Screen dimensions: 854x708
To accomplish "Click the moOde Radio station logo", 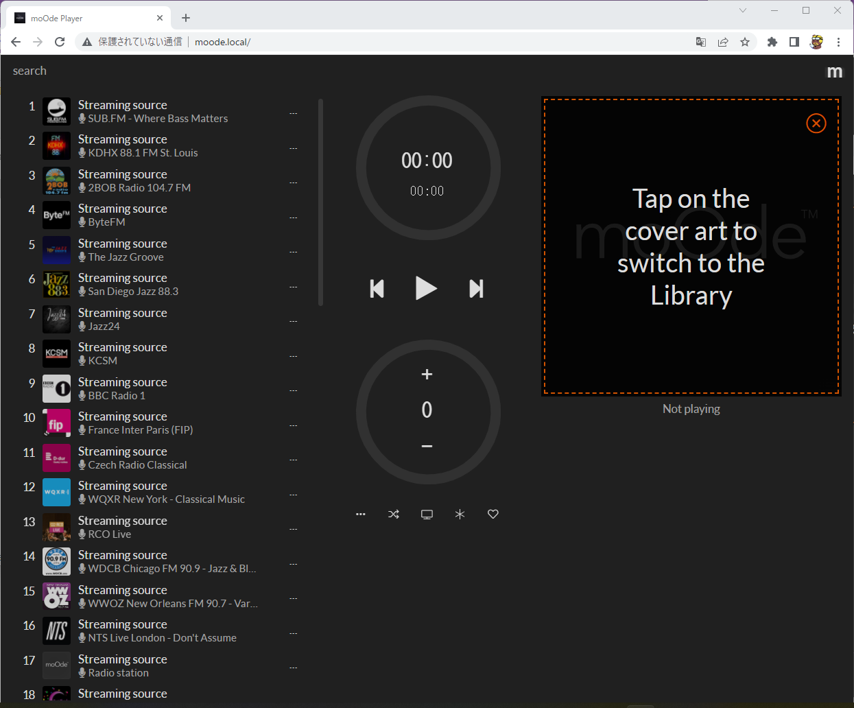I will 56,665.
